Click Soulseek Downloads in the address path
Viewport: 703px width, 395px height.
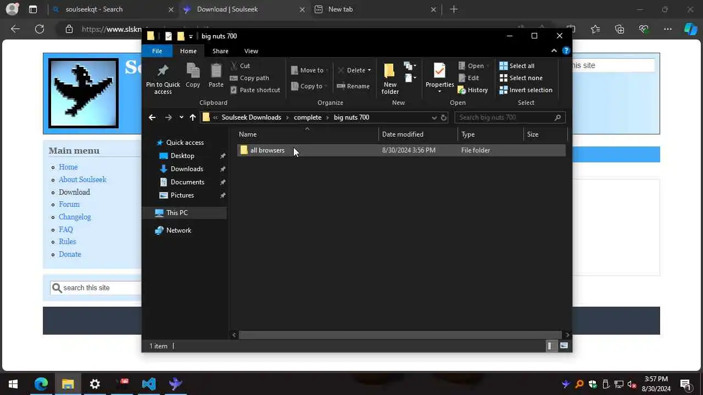[251, 117]
